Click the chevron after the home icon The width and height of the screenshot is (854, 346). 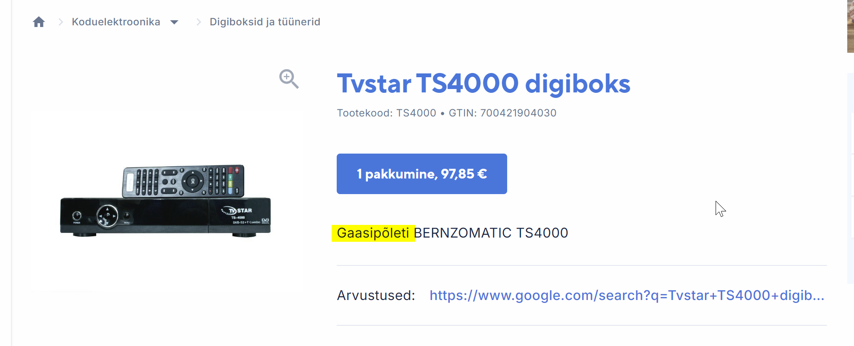coord(61,22)
